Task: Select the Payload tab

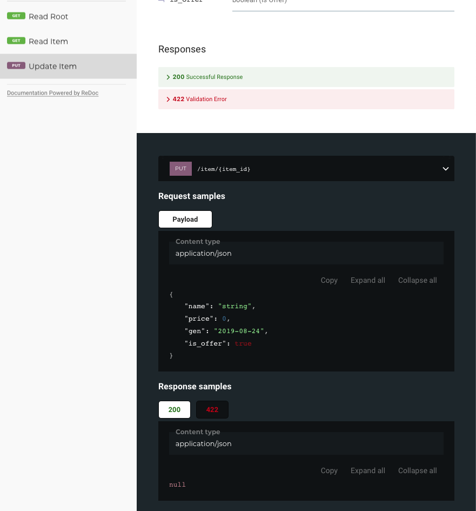Action: (185, 220)
